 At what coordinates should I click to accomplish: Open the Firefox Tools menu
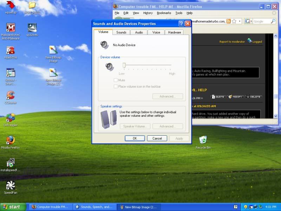coord(179,13)
